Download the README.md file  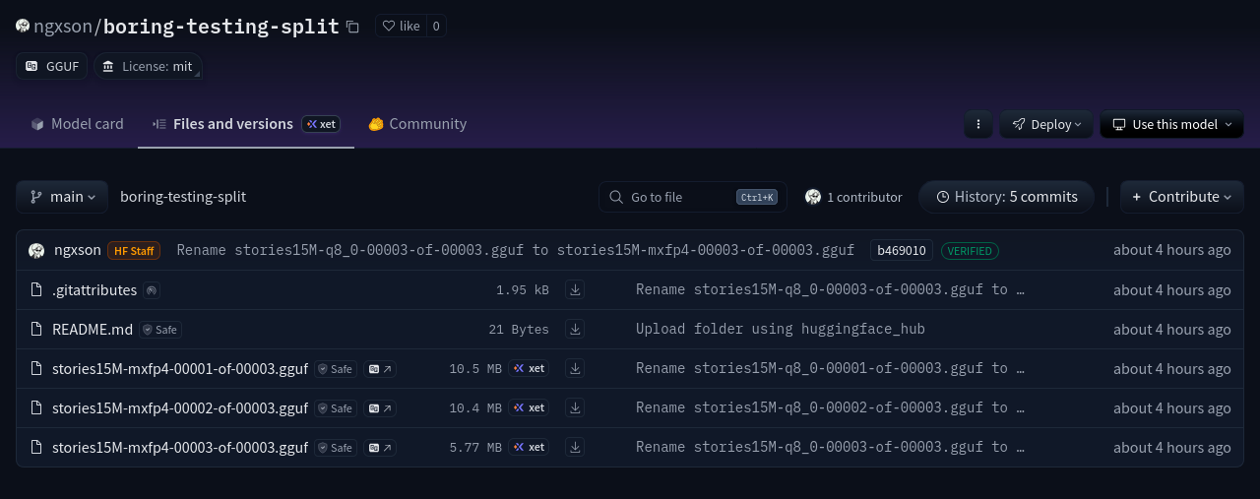[x=575, y=330]
